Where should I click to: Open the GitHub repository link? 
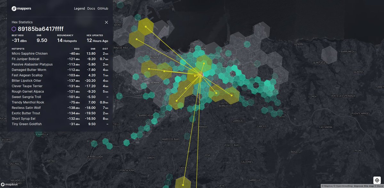click(102, 8)
